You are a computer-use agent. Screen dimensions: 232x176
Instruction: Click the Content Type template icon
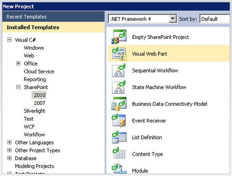click(119, 153)
